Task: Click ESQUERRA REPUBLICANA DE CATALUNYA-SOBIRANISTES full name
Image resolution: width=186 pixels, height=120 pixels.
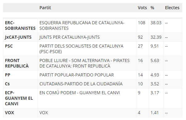Action: pos(82,25)
